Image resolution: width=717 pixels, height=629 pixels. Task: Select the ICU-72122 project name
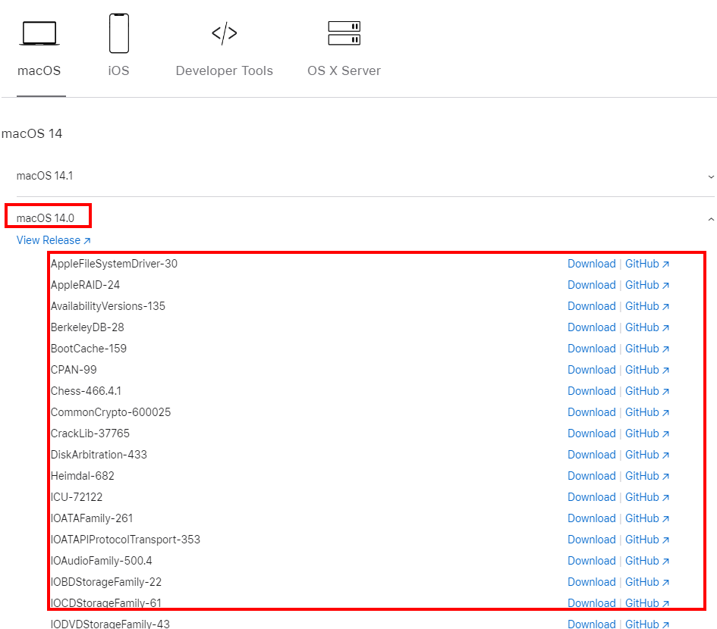77,497
